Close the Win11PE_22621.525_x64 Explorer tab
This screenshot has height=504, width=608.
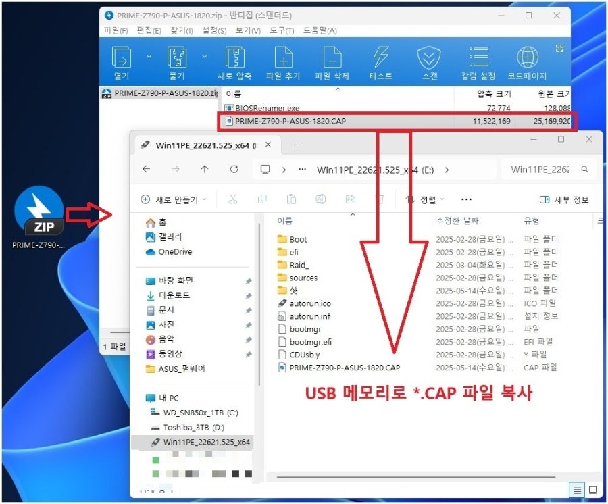coord(268,145)
